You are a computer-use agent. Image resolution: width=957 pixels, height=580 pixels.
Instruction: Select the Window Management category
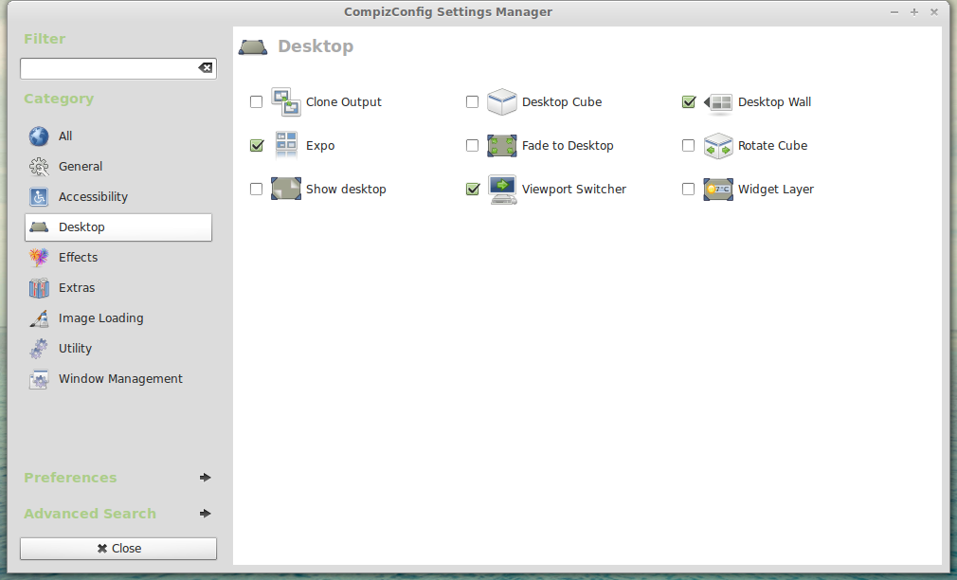point(120,378)
